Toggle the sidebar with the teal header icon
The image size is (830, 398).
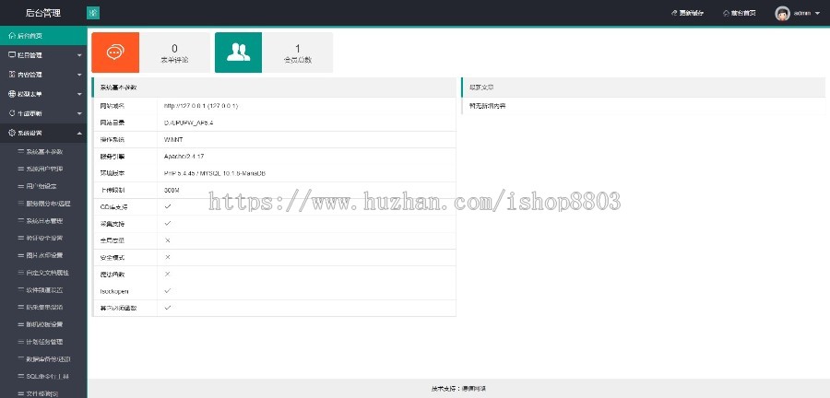click(93, 13)
